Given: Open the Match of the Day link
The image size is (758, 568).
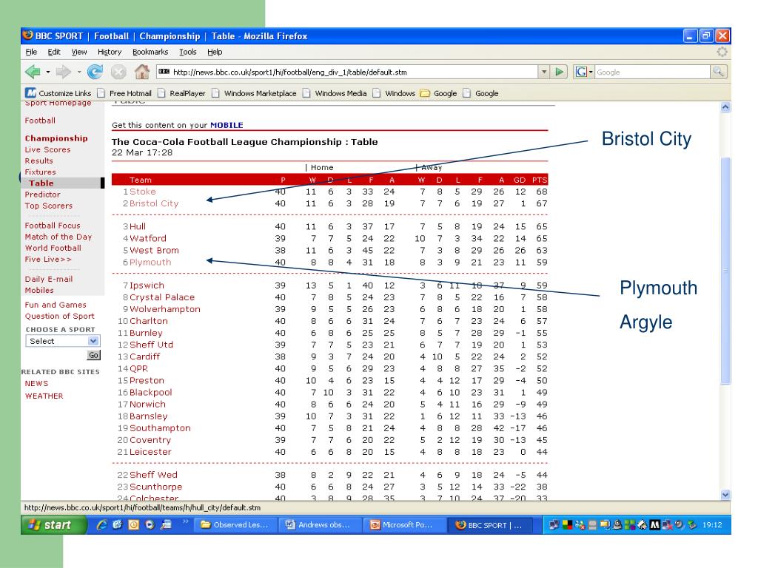Looking at the screenshot, I should 58,237.
